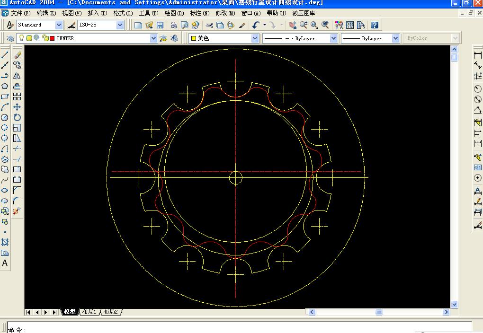Select the Revision Cloud tool
The image size is (483, 333).
[x=5, y=169]
